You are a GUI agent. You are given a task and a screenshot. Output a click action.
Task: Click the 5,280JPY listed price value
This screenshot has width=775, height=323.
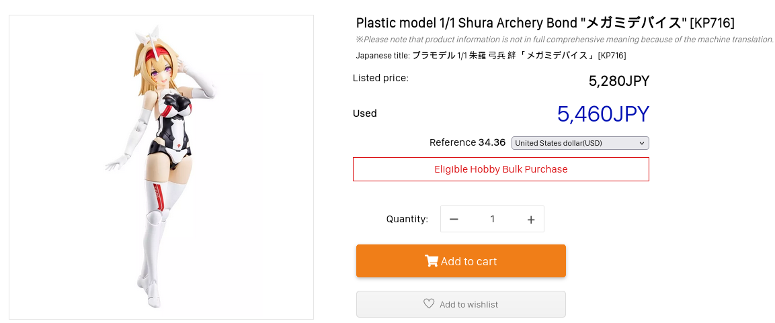[x=618, y=81]
